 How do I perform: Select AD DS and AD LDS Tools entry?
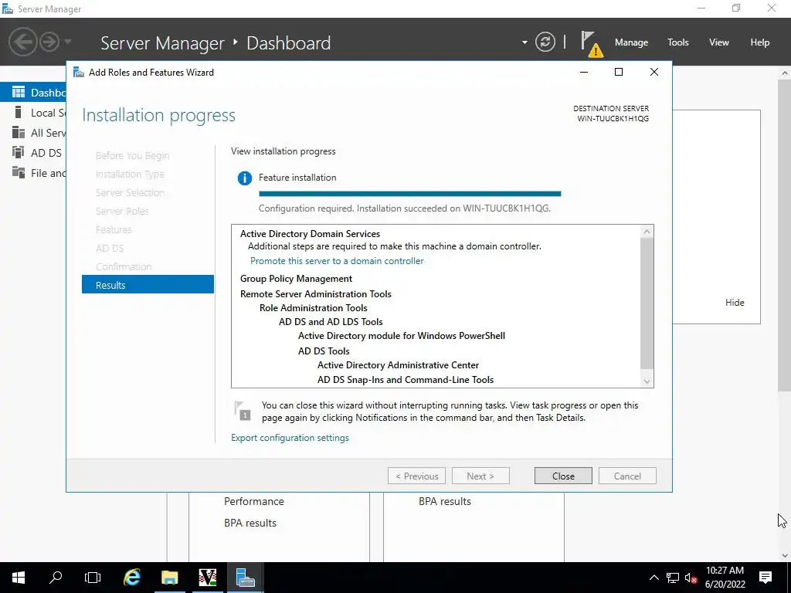click(x=331, y=322)
